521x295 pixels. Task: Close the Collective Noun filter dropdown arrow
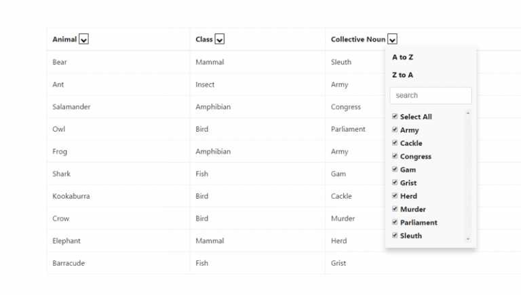[x=392, y=39]
